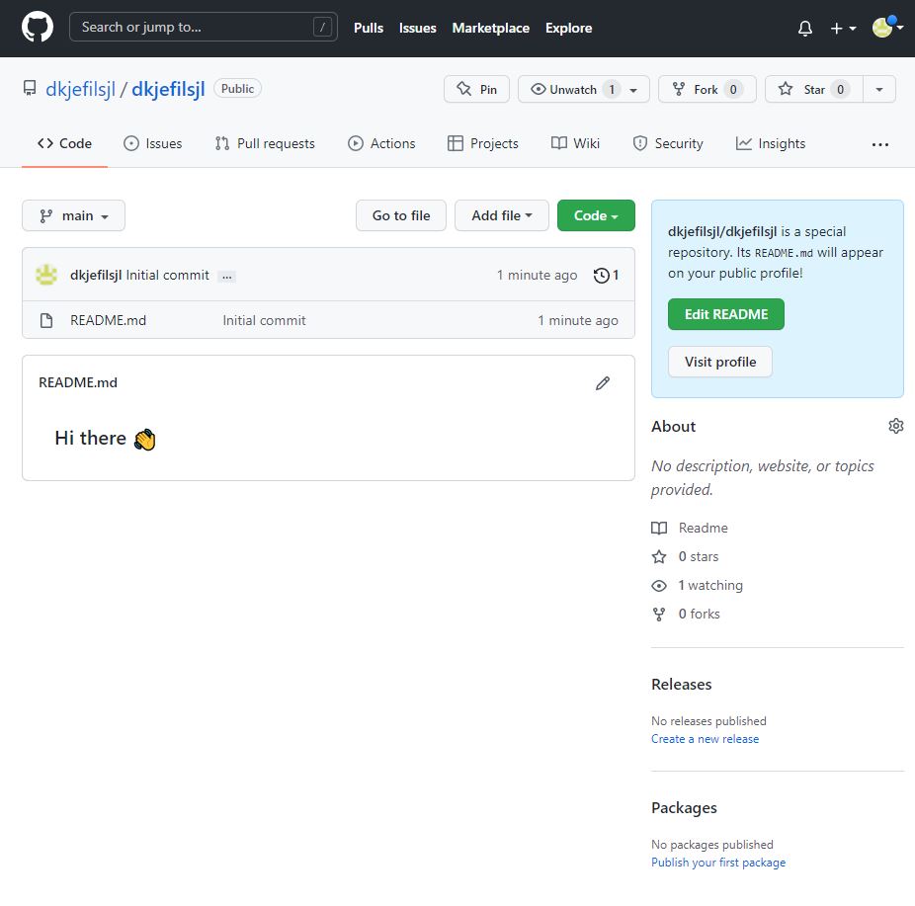Viewport: 915px width, 906px height.
Task: Open the Insights tab
Action: pos(771,143)
